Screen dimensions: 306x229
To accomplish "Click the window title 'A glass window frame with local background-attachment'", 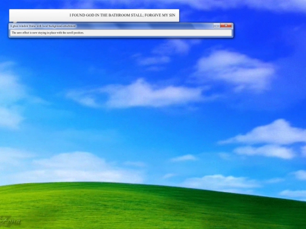I will pyautogui.click(x=43, y=26).
